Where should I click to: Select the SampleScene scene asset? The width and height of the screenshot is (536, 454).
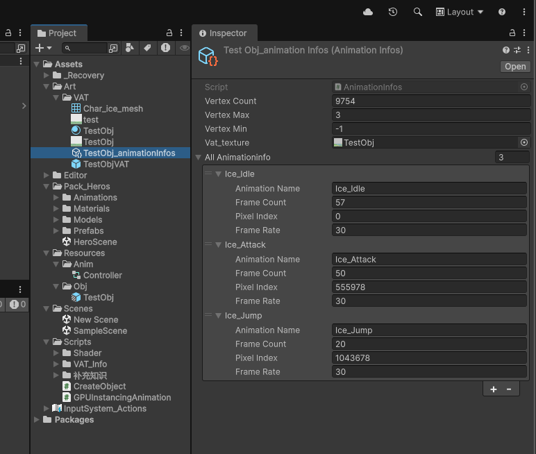(x=100, y=331)
